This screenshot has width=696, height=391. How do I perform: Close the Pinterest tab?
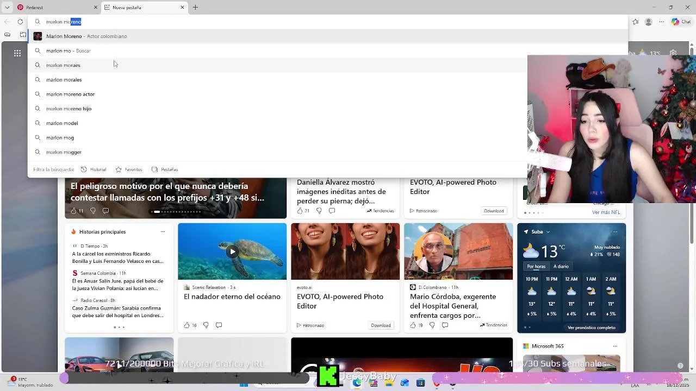96,8
